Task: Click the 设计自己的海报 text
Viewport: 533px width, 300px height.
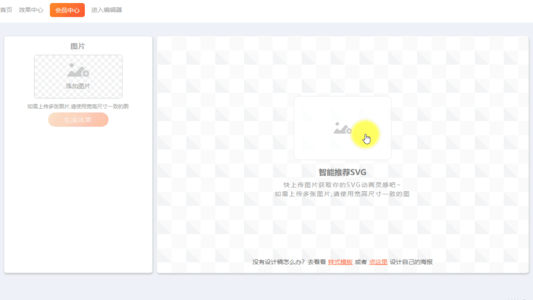Action: (x=411, y=262)
